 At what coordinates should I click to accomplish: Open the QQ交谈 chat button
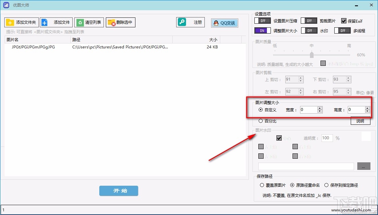click(224, 23)
